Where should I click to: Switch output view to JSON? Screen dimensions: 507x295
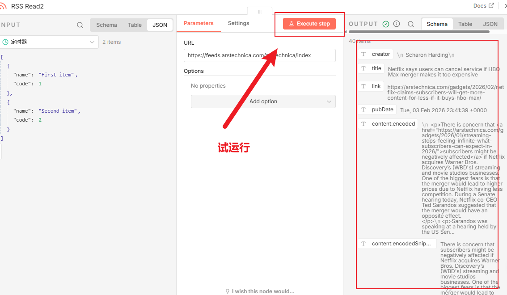tap(490, 24)
